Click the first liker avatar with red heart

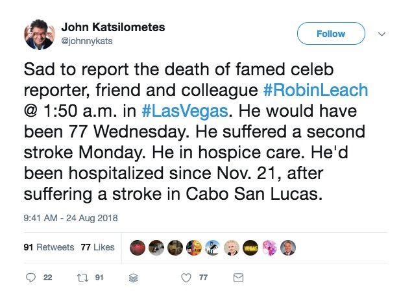pos(138,247)
